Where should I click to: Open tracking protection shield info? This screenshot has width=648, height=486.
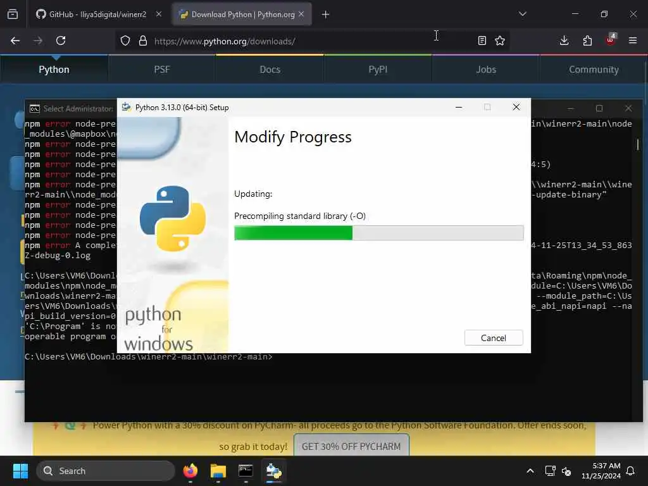point(125,40)
